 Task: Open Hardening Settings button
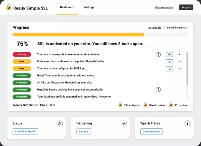coord(84,131)
